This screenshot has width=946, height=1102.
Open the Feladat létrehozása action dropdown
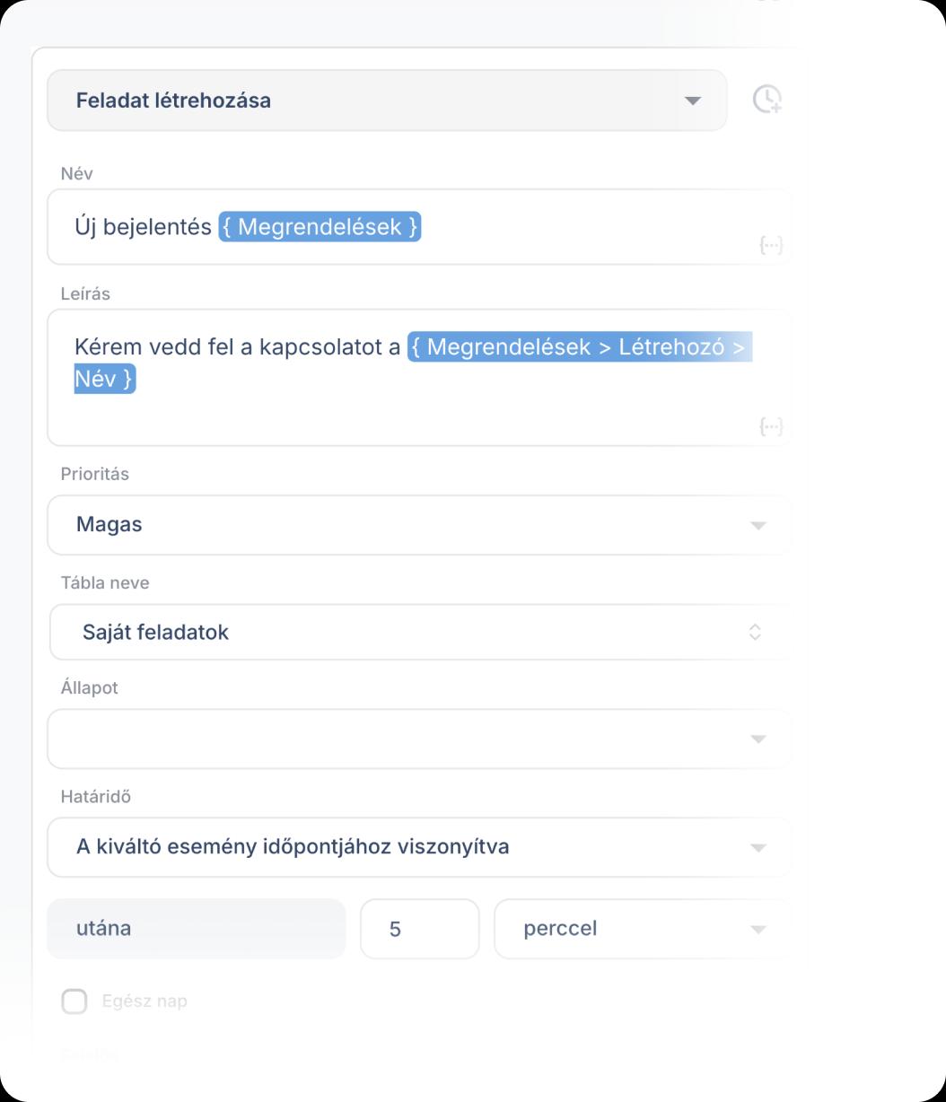pyautogui.click(x=386, y=101)
